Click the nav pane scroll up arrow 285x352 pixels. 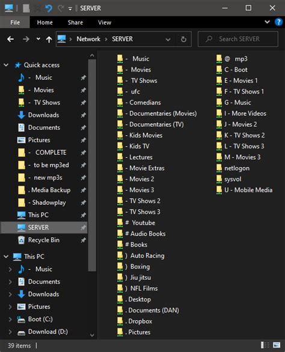[92, 55]
